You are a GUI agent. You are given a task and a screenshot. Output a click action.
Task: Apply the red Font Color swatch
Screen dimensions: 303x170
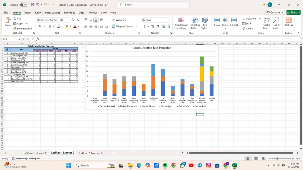(75, 26)
